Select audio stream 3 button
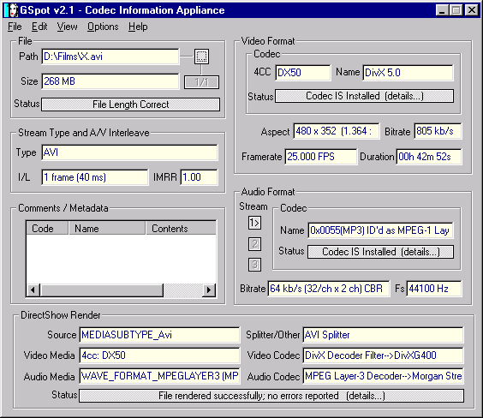The width and height of the screenshot is (483, 418). coord(254,265)
